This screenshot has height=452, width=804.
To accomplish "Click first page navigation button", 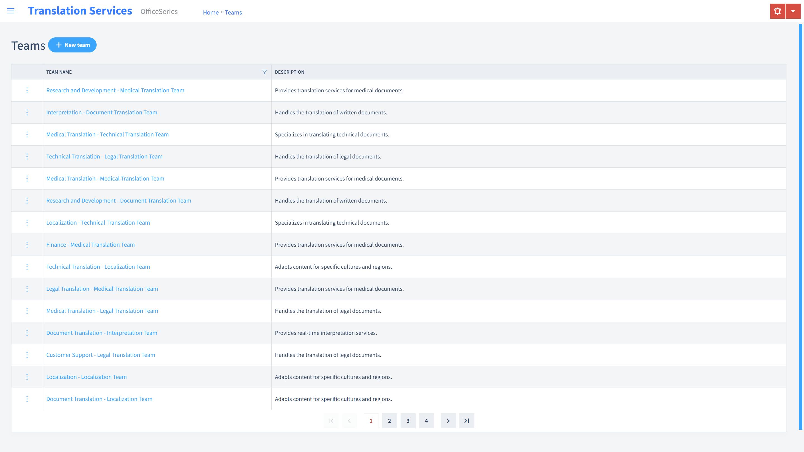I will coord(331,420).
